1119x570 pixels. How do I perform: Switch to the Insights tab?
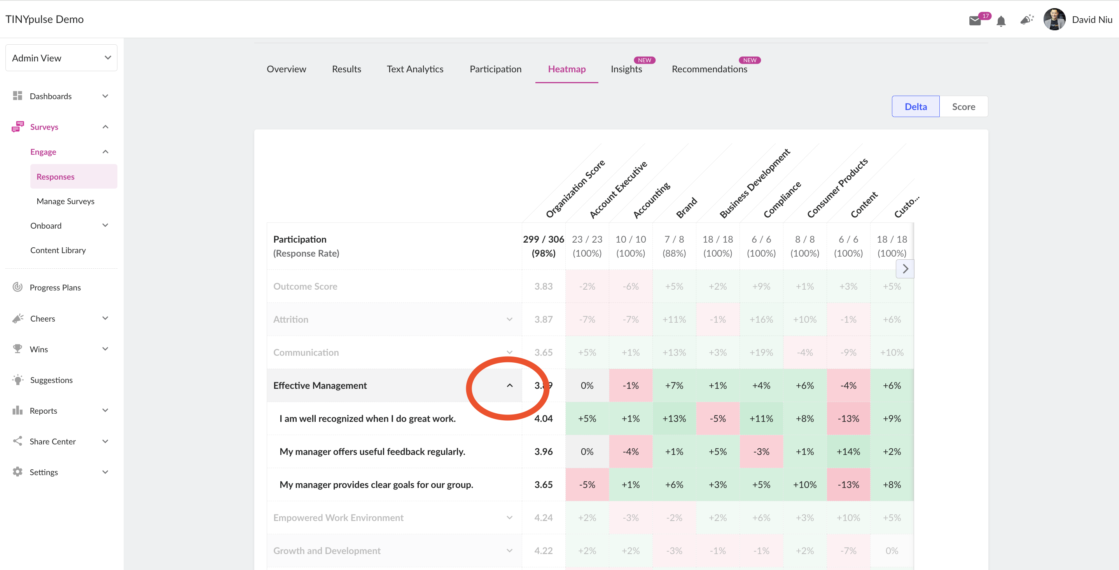(626, 69)
